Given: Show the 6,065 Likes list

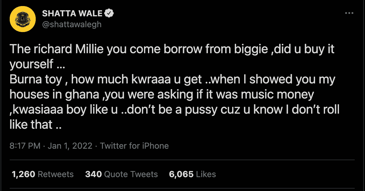Looking at the screenshot, I should pyautogui.click(x=192, y=174).
